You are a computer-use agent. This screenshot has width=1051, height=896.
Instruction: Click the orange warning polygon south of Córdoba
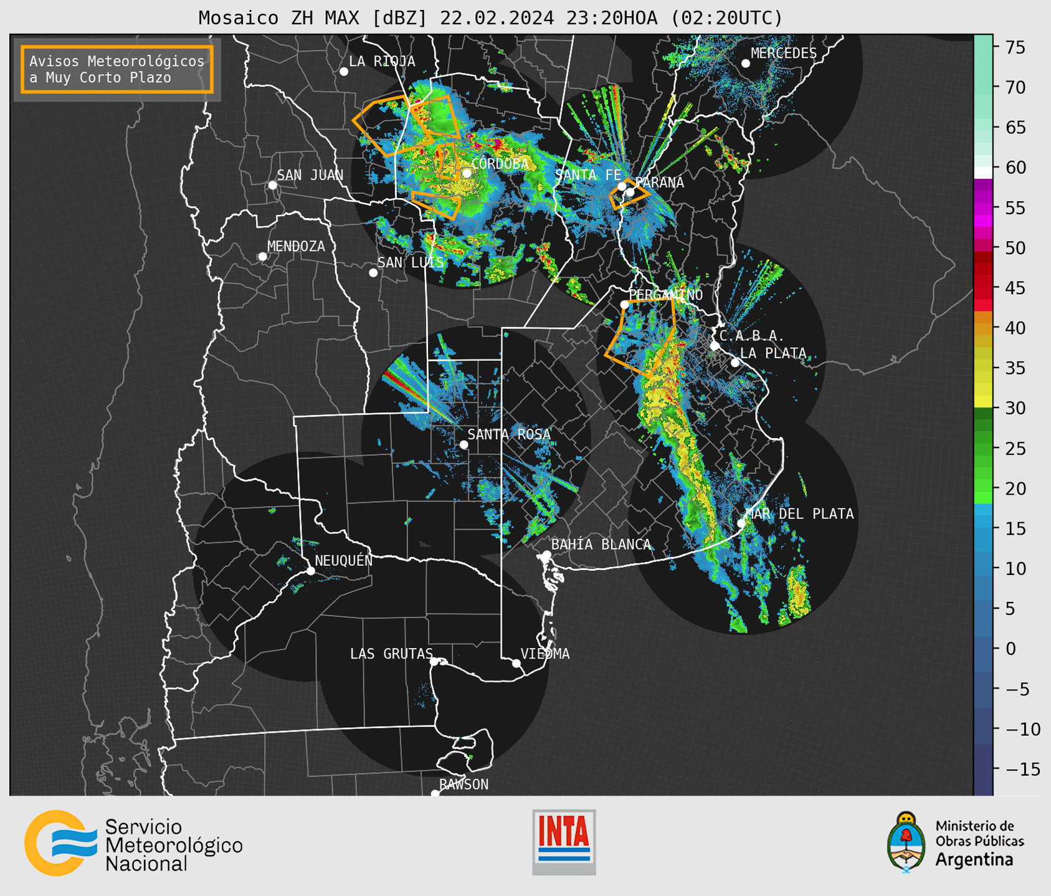437,205
